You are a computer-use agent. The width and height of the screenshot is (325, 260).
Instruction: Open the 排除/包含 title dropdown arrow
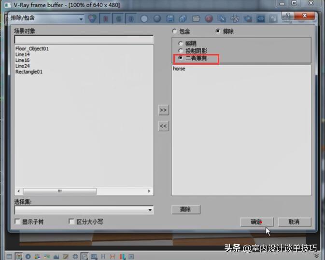pyautogui.click(x=81, y=19)
